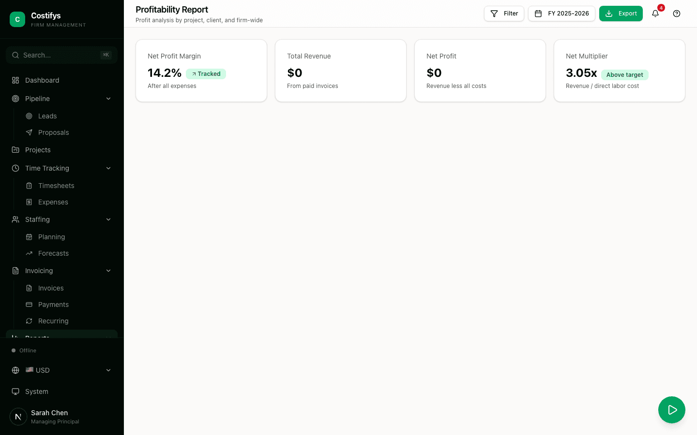Click the Costifys logo icon
Screen dimensions: 697x435
coord(17,19)
